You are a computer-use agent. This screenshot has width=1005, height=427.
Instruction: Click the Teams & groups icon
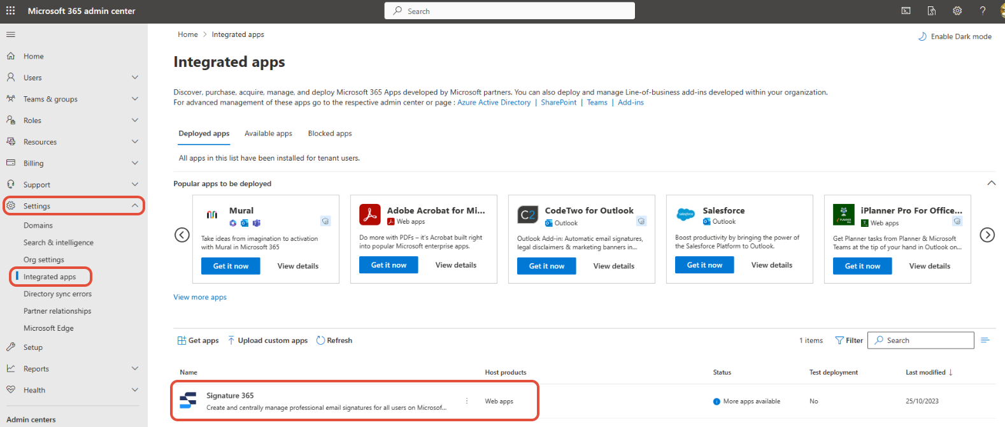11,99
